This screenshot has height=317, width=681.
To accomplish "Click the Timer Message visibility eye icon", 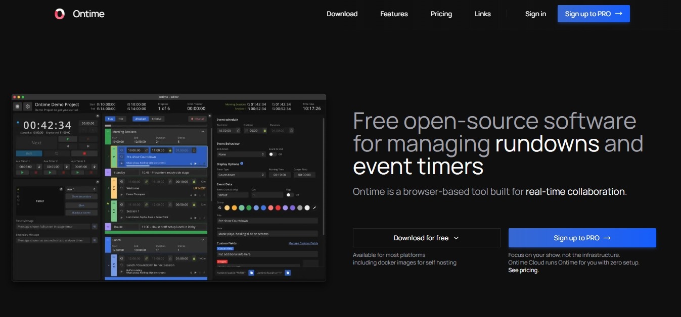I will (95, 227).
